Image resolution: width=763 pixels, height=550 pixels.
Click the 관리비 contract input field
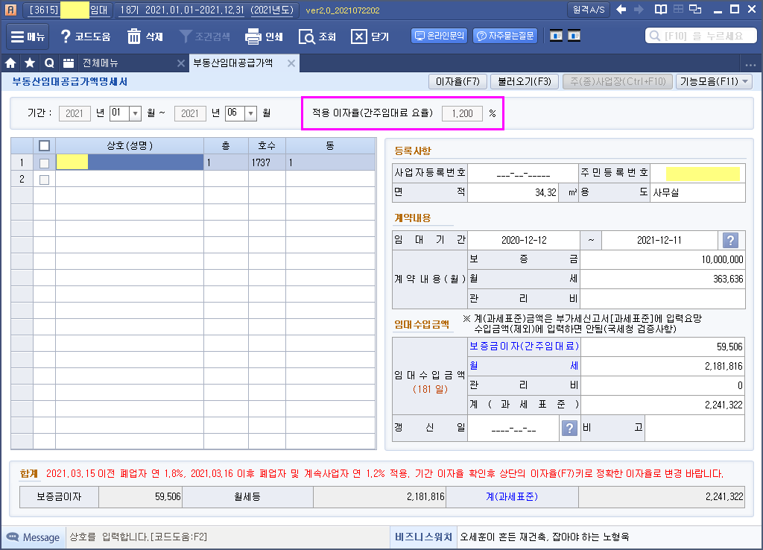[x=662, y=298]
